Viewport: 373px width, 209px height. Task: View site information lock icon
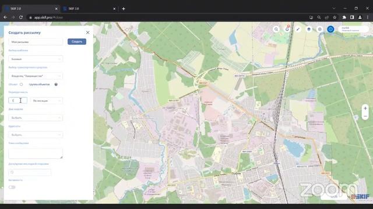coord(30,17)
